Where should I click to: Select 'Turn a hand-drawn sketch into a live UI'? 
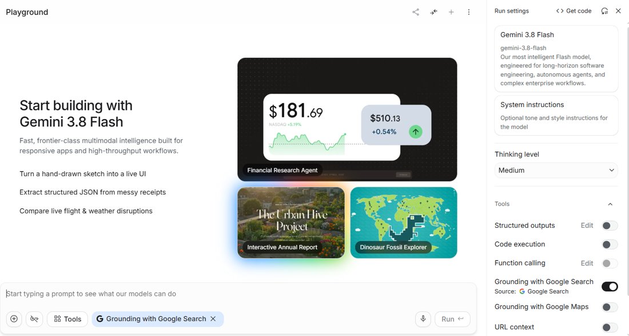(83, 174)
